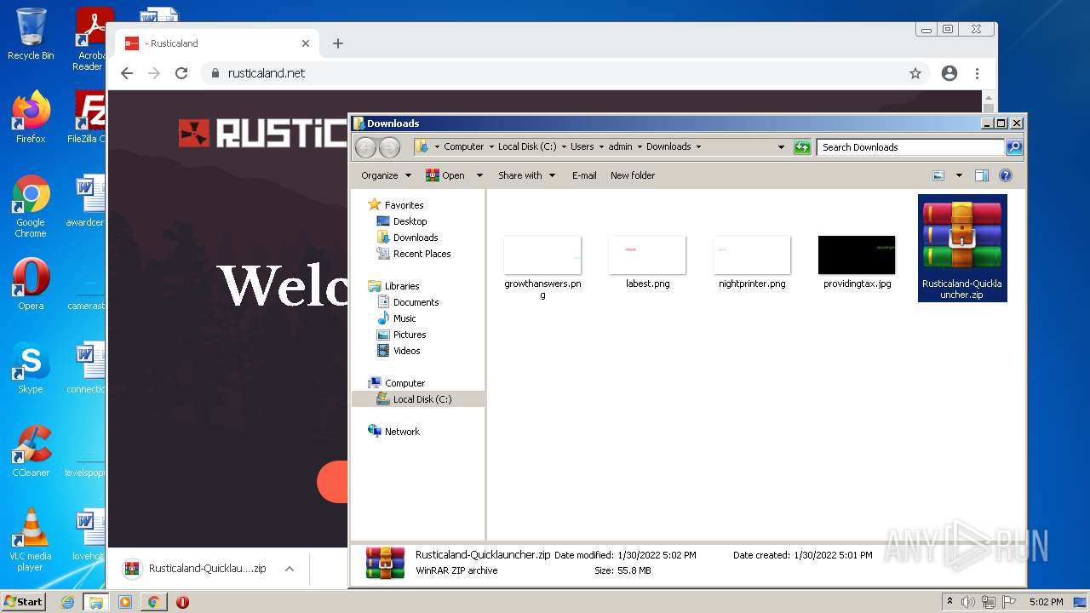The width and height of the screenshot is (1090, 613).
Task: Open the Organize menu
Action: 386,175
